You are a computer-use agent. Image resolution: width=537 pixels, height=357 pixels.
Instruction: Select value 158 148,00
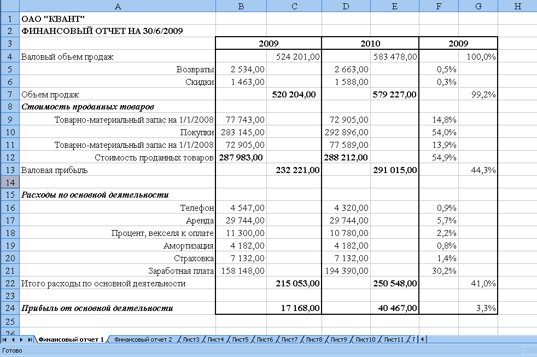coord(241,270)
